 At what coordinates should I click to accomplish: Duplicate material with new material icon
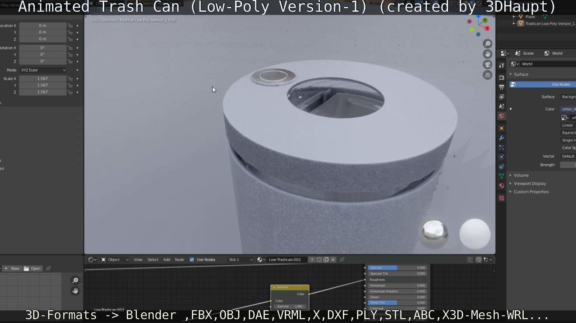[326, 260]
